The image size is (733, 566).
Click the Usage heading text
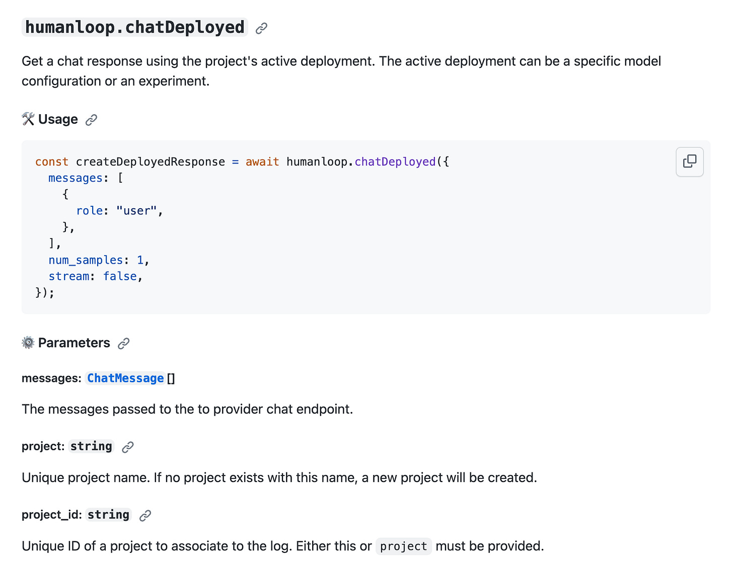58,119
